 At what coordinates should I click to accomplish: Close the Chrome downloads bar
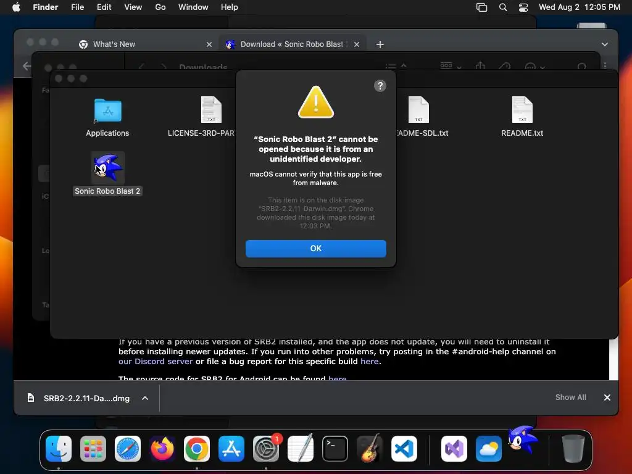point(607,397)
